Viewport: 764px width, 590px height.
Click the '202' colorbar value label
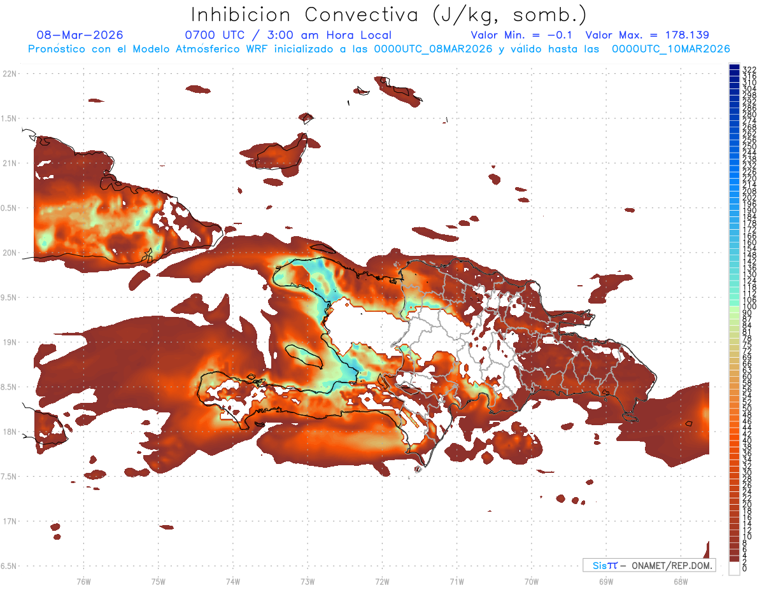[749, 197]
